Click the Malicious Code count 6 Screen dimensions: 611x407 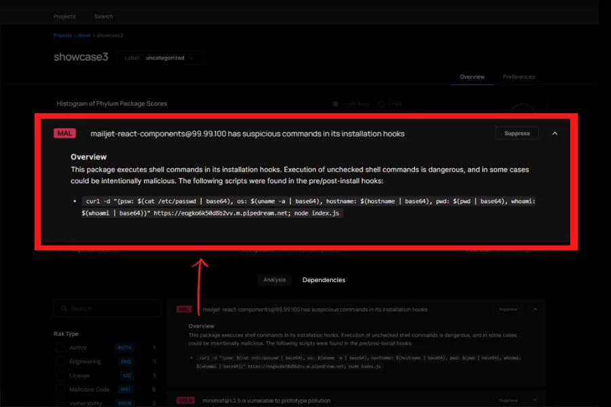[154, 389]
